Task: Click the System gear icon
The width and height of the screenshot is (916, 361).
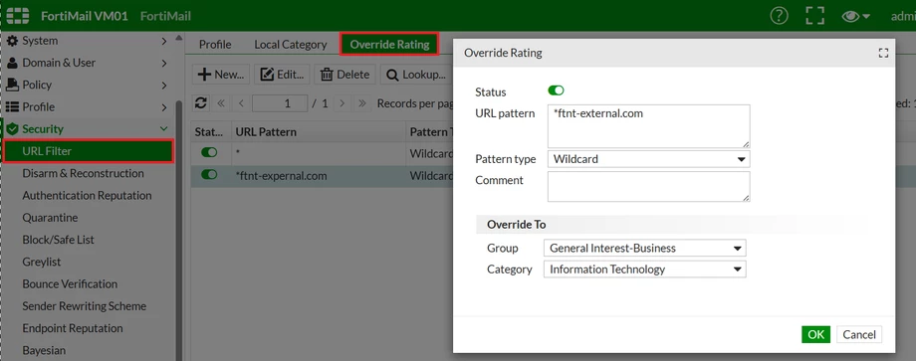Action: point(12,41)
